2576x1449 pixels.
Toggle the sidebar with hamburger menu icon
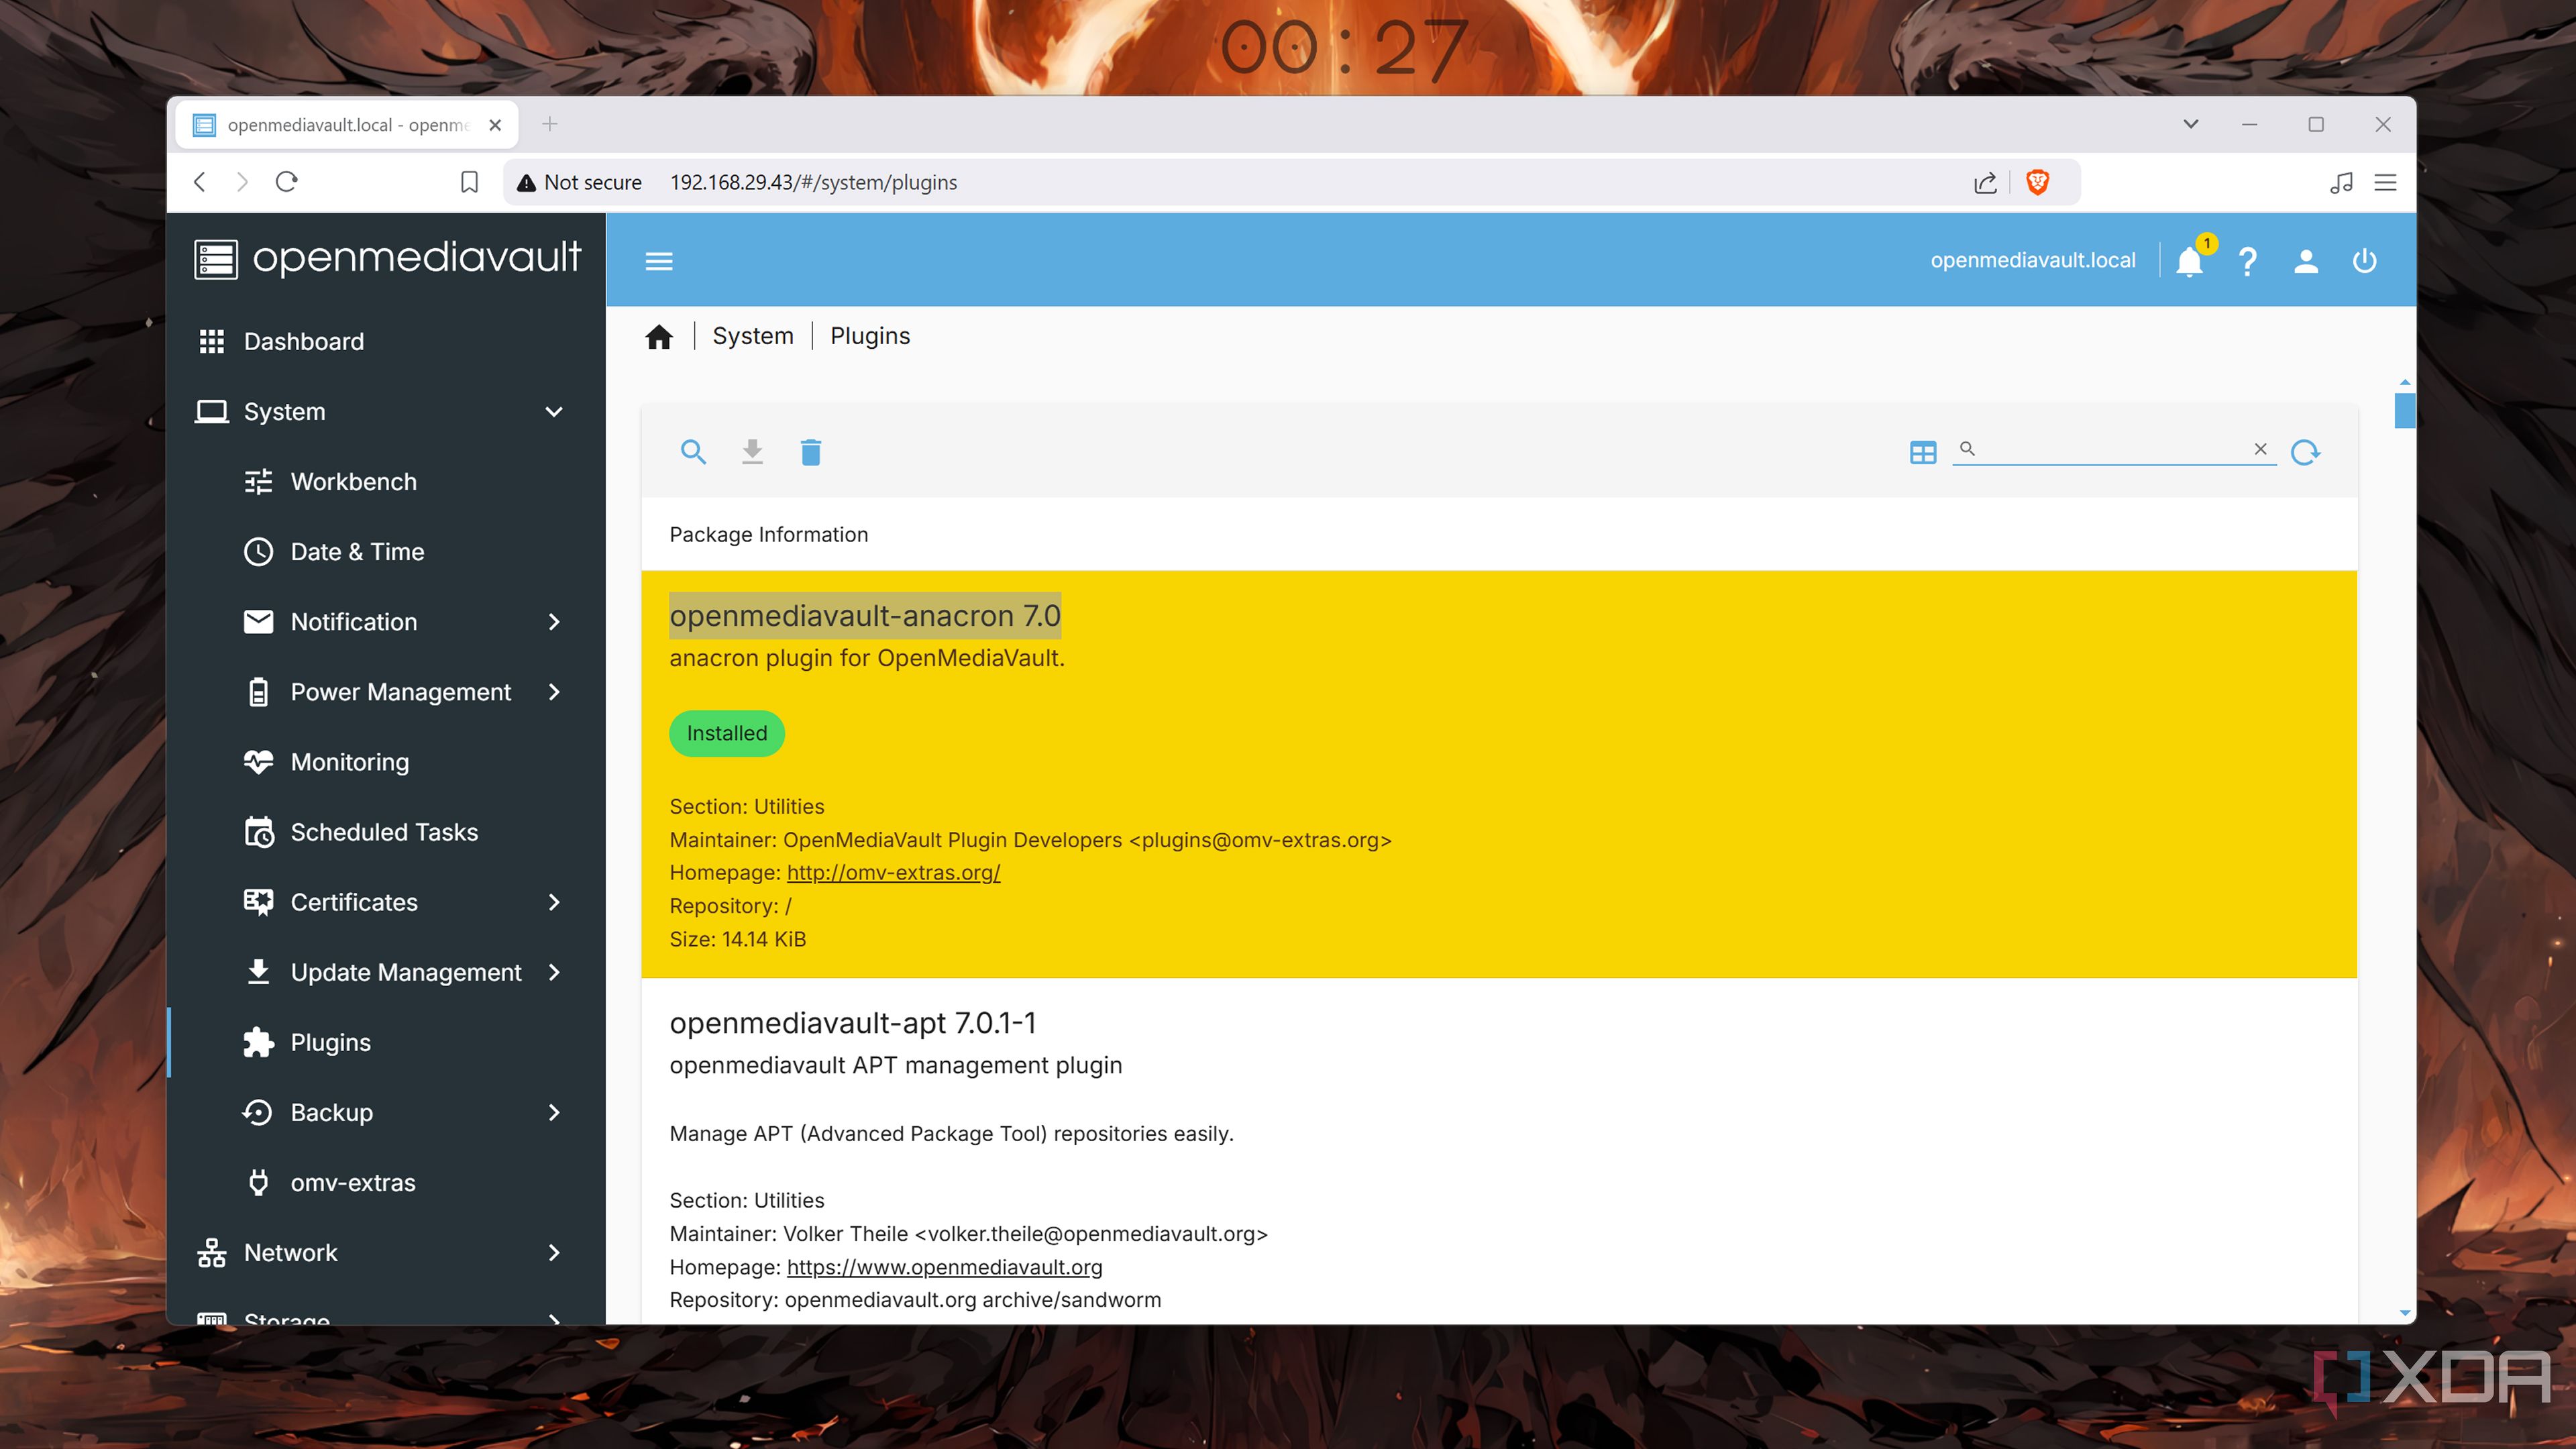click(659, 261)
